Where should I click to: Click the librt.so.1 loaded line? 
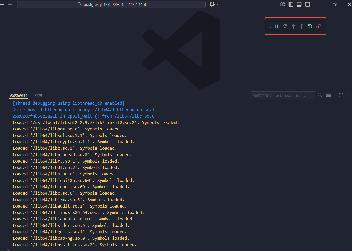[x=66, y=161]
